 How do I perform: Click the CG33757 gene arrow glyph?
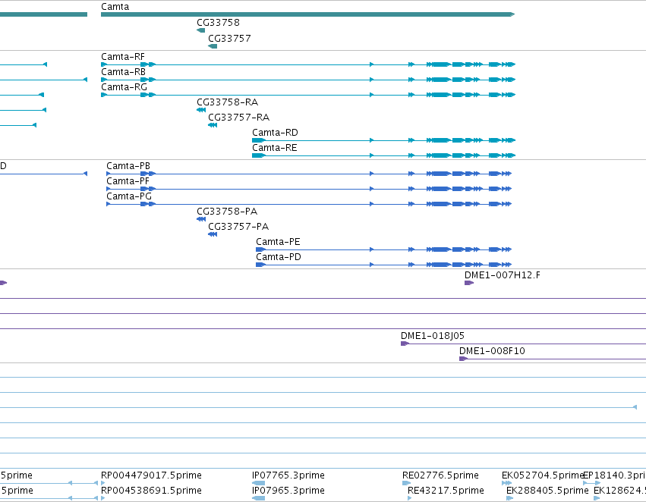tap(213, 46)
